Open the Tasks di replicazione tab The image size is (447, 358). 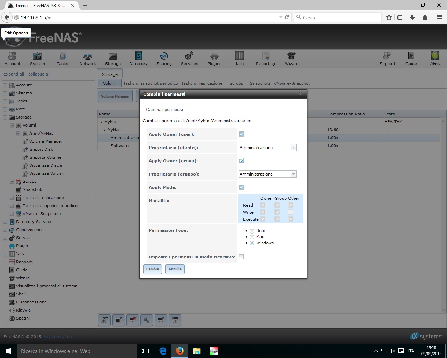pos(201,83)
